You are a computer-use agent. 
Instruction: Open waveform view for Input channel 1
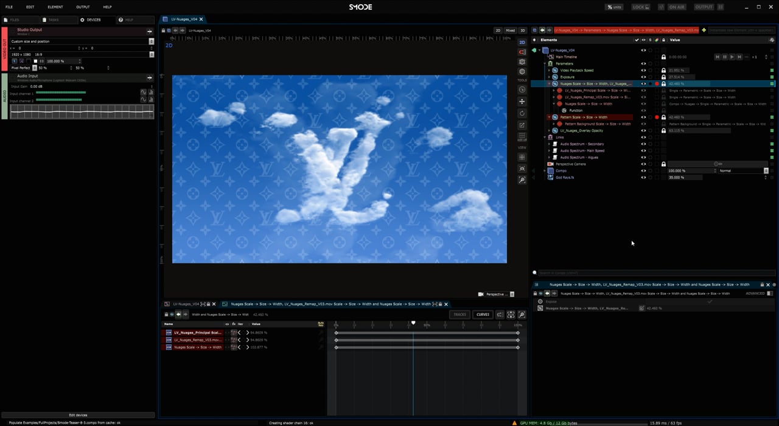pyautogui.click(x=144, y=93)
